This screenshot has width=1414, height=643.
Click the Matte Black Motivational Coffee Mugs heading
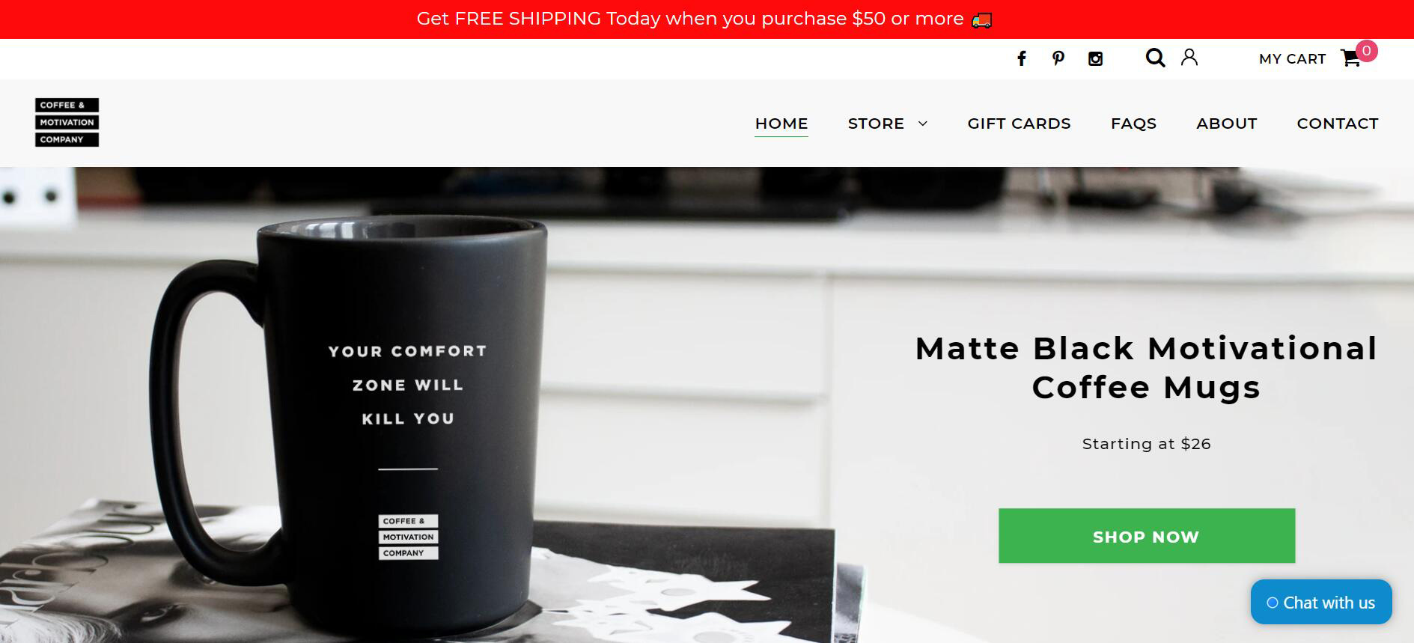click(x=1146, y=368)
